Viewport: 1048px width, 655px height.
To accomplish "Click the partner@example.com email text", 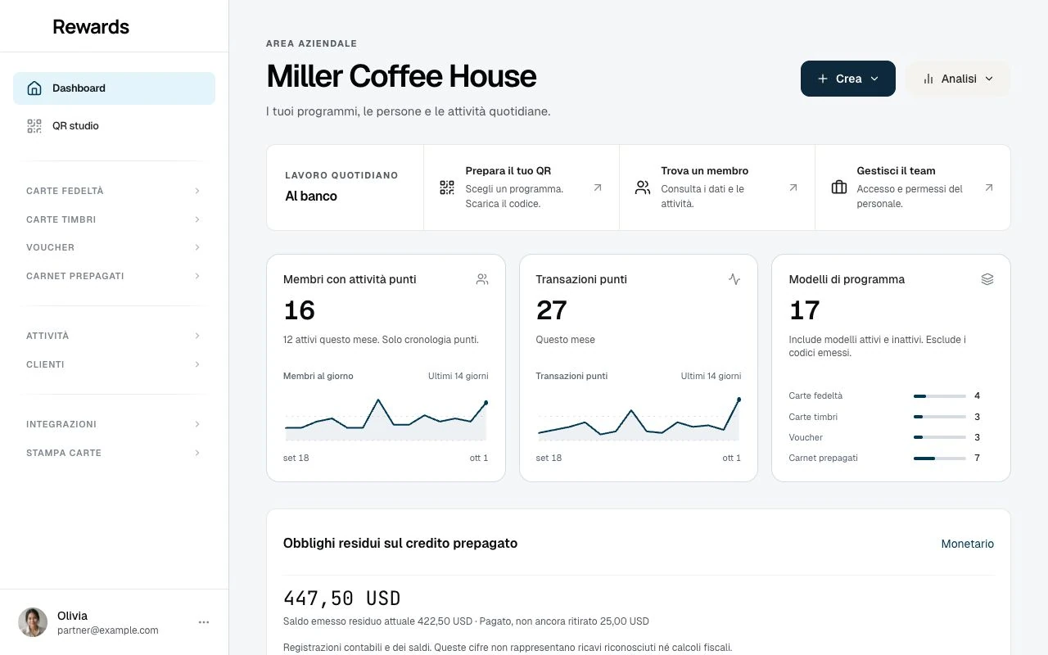I will coord(108,630).
